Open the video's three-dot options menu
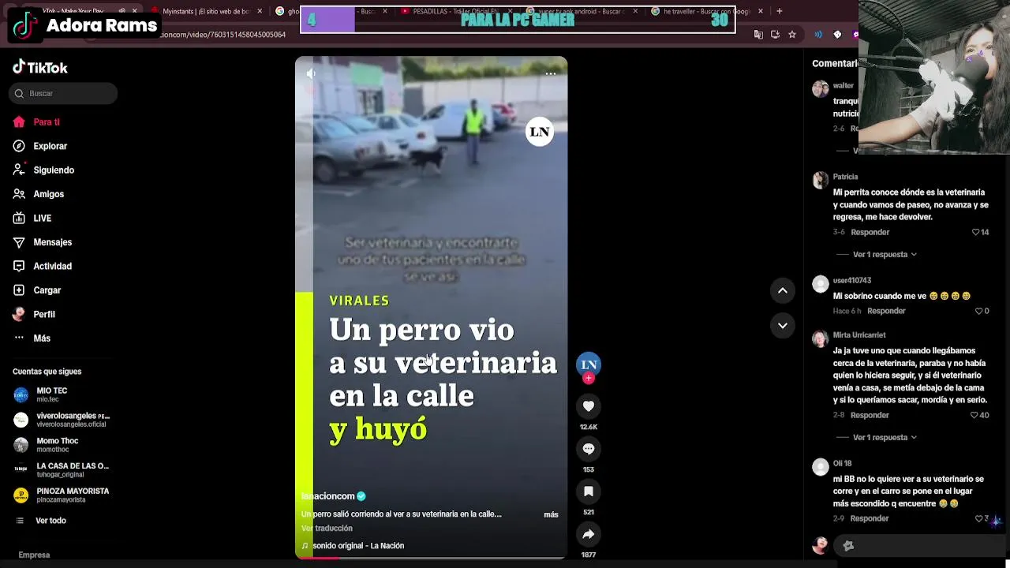This screenshot has height=568, width=1010. pyautogui.click(x=551, y=73)
